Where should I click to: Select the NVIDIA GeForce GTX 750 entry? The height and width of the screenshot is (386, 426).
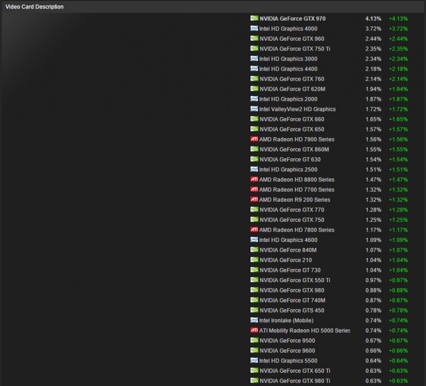coord(292,219)
